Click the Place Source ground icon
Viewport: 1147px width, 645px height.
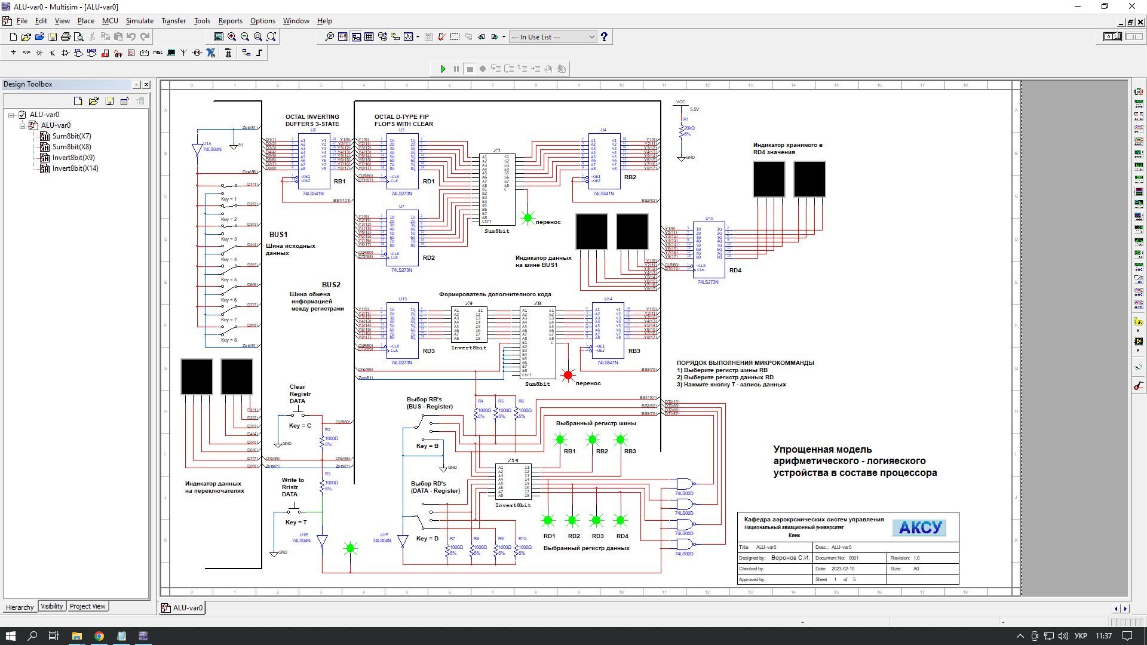tap(13, 53)
